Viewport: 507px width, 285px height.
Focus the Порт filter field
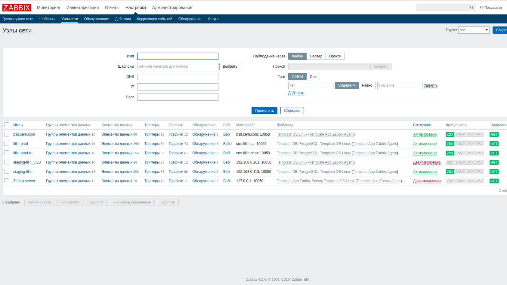[x=178, y=97]
